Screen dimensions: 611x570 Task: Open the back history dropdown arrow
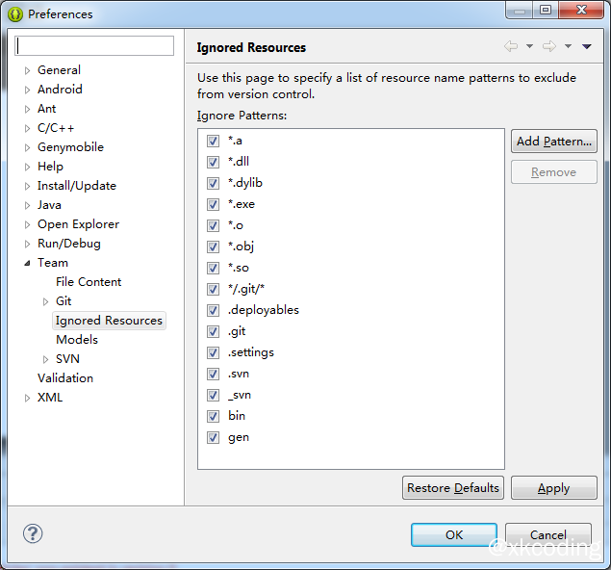(529, 46)
